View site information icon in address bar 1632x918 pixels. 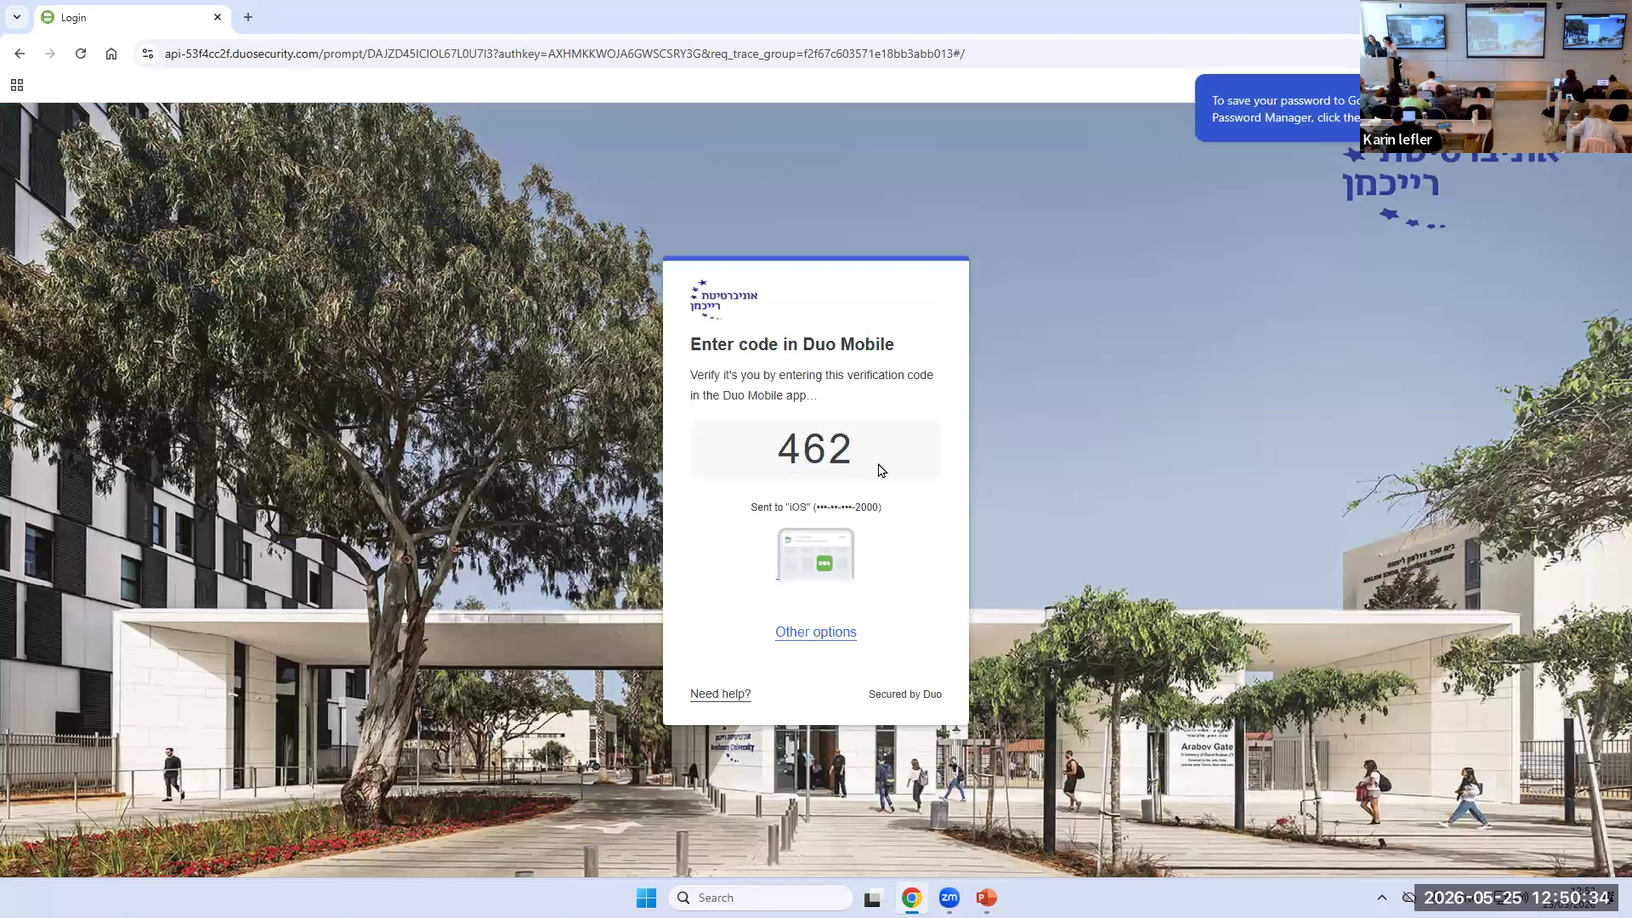pyautogui.click(x=148, y=54)
